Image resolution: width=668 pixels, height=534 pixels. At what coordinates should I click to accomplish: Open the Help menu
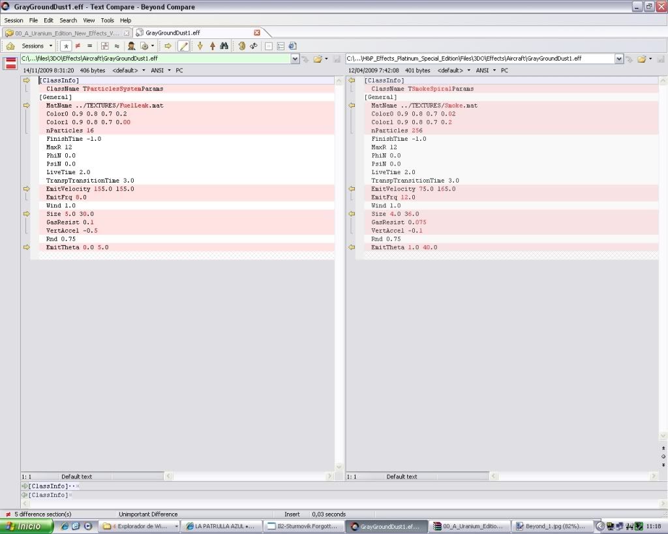pyautogui.click(x=126, y=20)
